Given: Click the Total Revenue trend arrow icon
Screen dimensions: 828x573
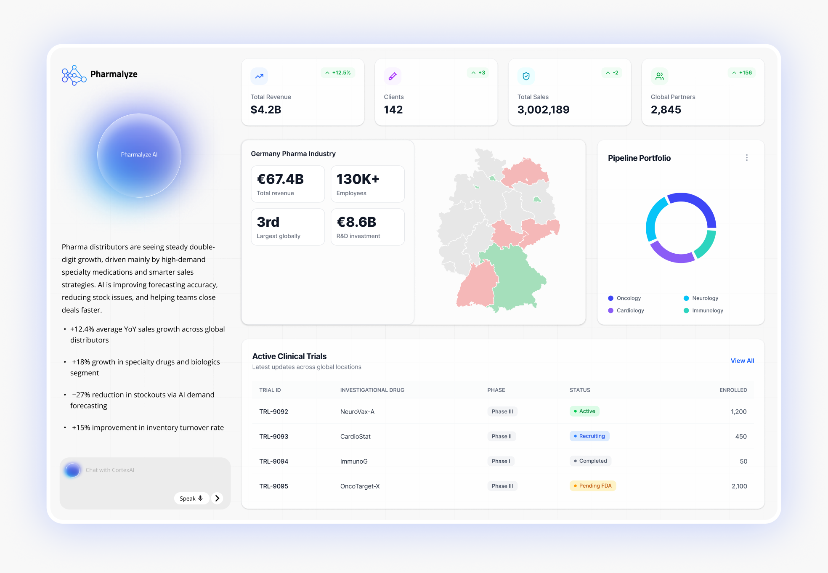Looking at the screenshot, I should click(x=259, y=76).
